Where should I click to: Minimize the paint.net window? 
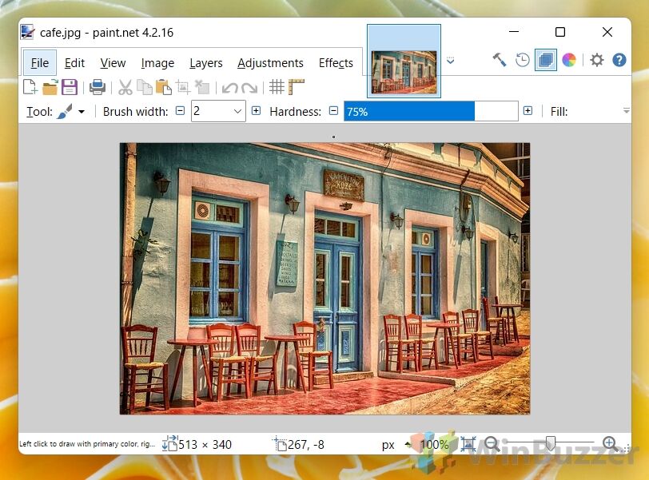click(514, 32)
